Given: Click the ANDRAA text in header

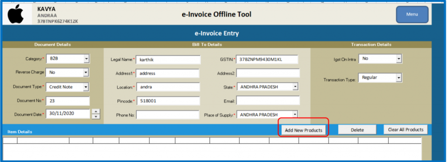Looking at the screenshot, I should click(x=47, y=16).
